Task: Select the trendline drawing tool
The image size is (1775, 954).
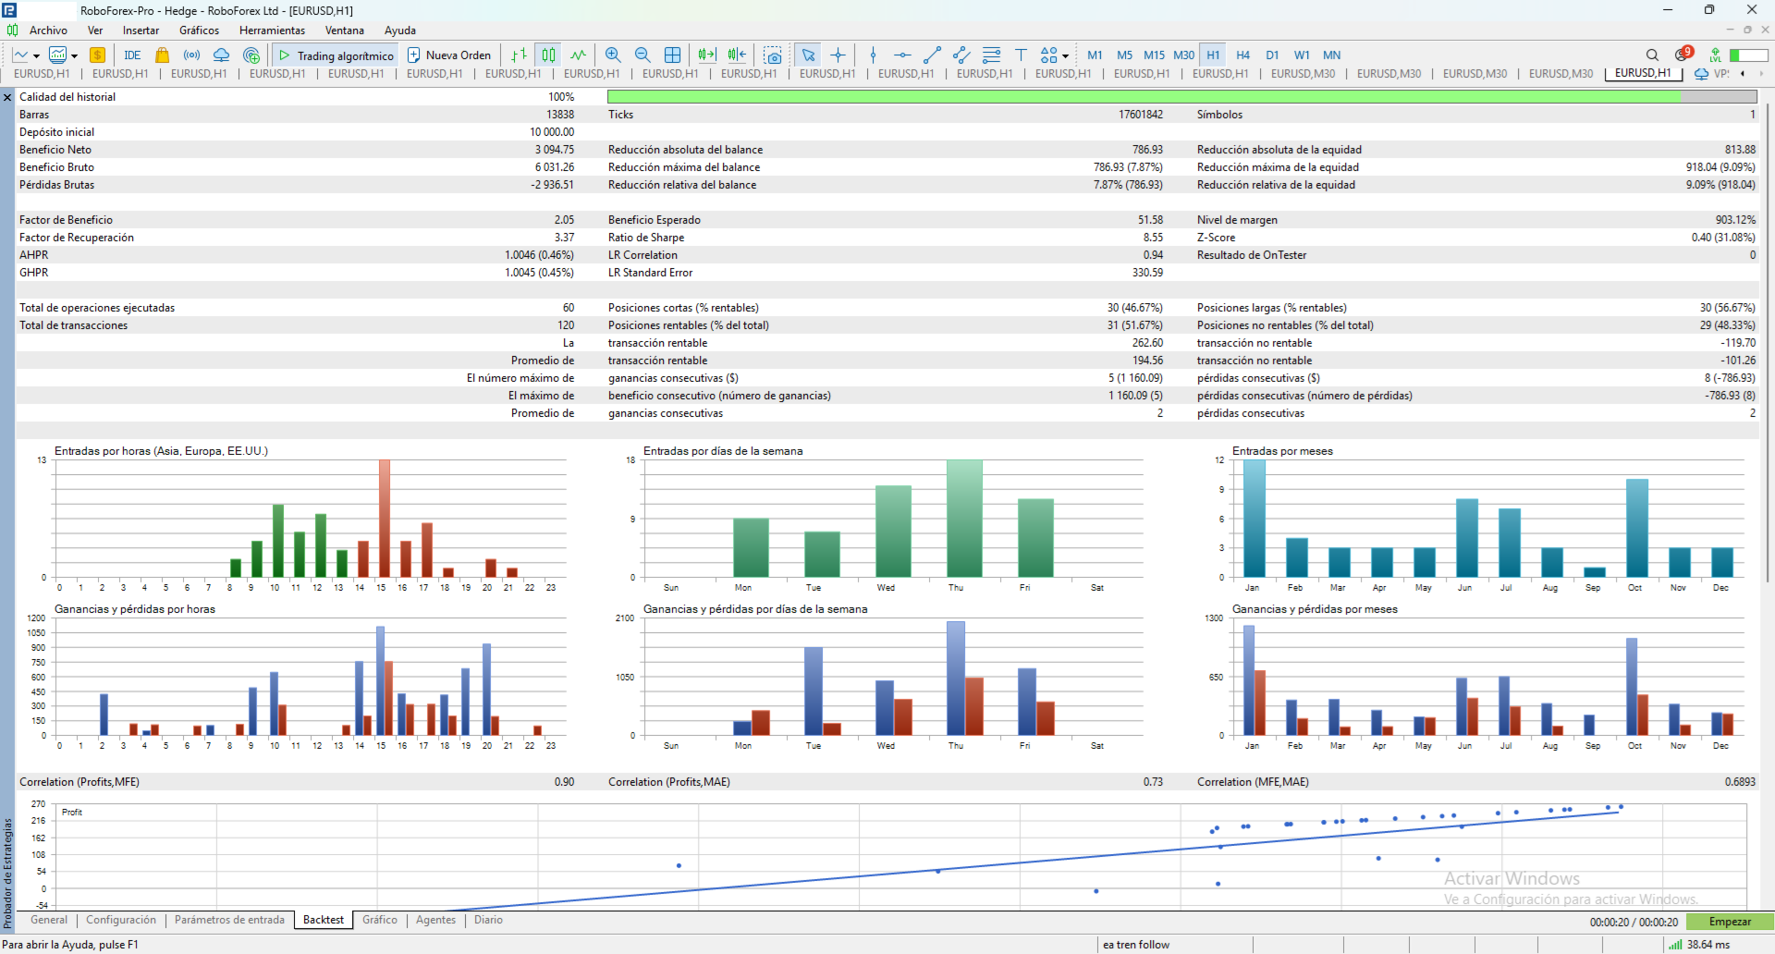Action: point(932,55)
